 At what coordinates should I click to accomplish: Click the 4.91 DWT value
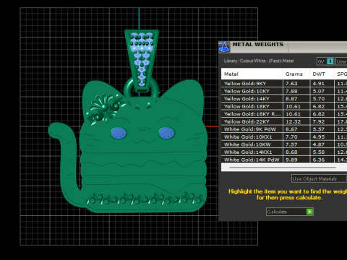click(x=319, y=84)
